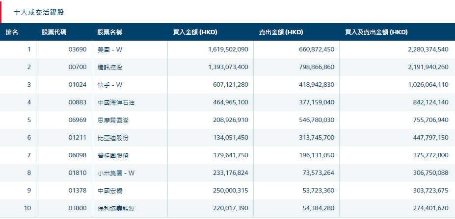Click the 買入金額 (HKD) column header
Image resolution: width=455 pixels, height=219 pixels.
tap(195, 32)
